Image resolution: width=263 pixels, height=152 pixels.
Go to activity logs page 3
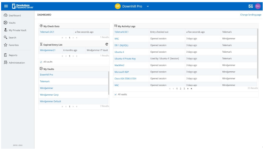coord(184,89)
